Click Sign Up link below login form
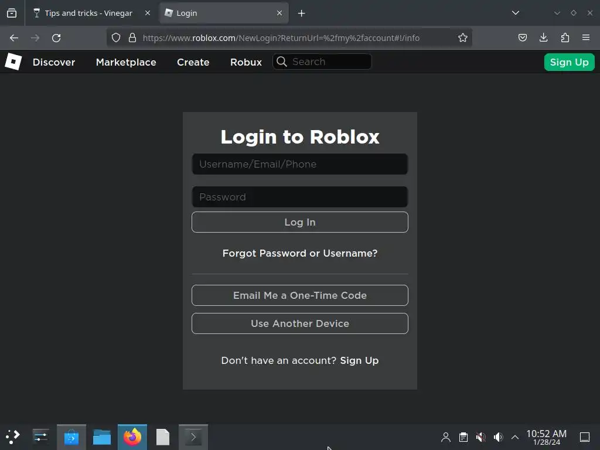This screenshot has width=600, height=450. click(x=359, y=360)
